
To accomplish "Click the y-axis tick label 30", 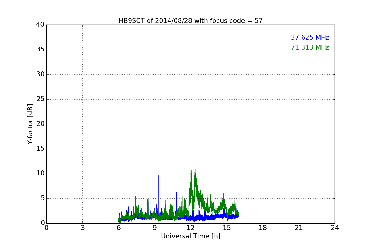I will point(40,74).
